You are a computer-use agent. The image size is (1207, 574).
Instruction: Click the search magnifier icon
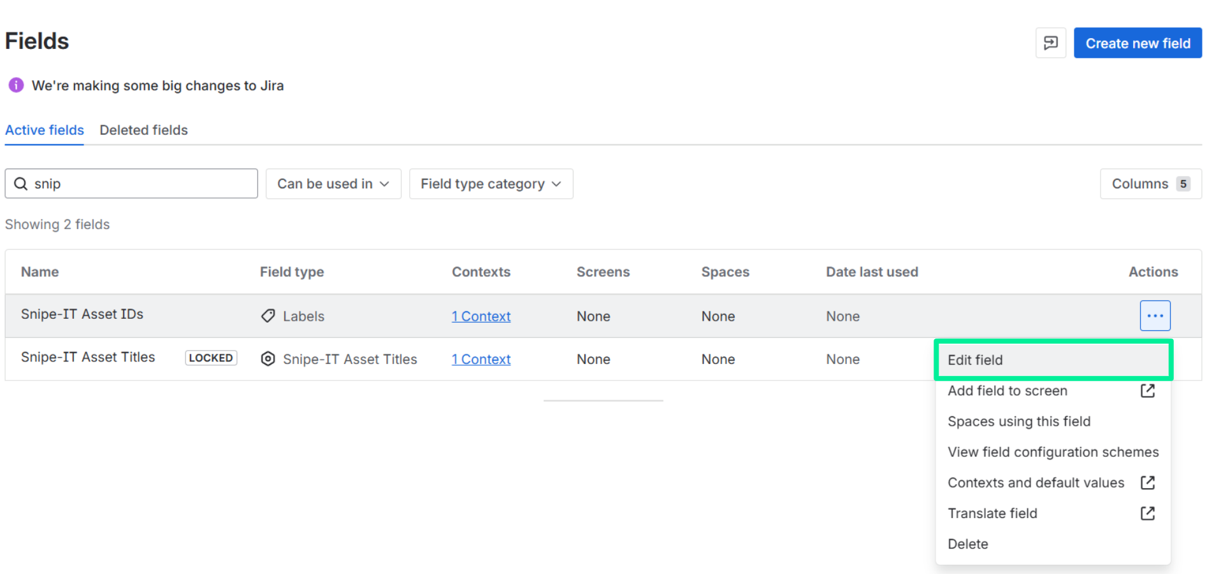click(x=21, y=184)
